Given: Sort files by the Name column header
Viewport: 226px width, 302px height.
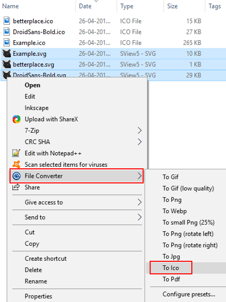Looking at the screenshot, I should pyautogui.click(x=11, y=6).
